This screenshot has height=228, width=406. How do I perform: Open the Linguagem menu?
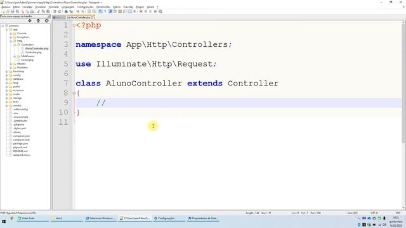tap(68, 7)
